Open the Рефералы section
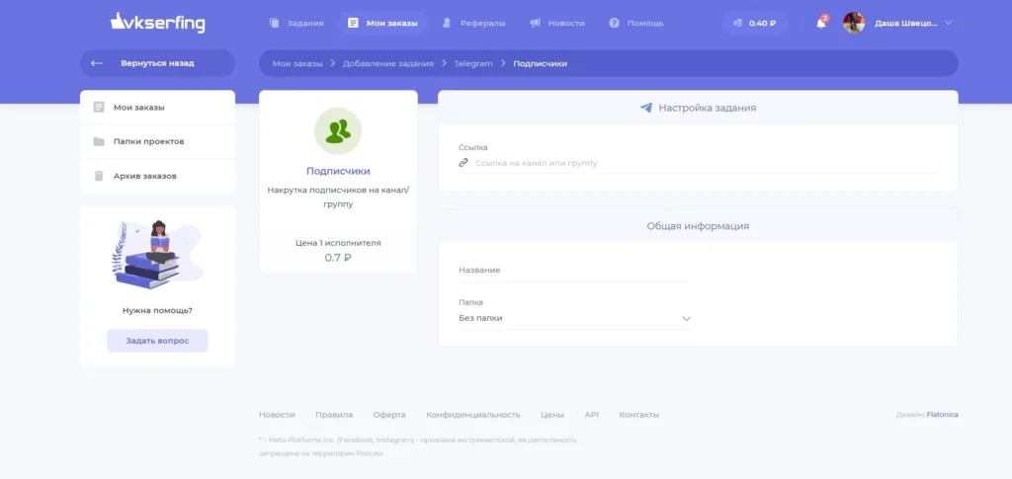1012x479 pixels. (473, 23)
